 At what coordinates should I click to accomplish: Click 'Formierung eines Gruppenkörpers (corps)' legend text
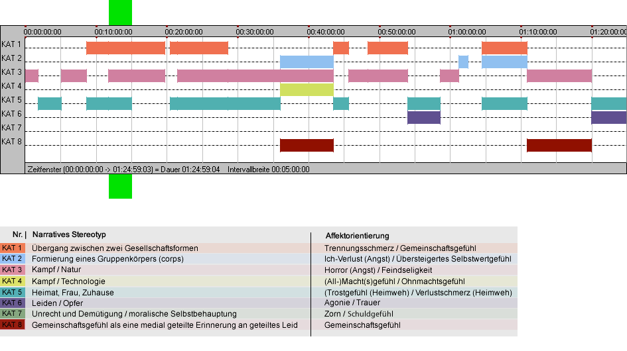coord(107,259)
